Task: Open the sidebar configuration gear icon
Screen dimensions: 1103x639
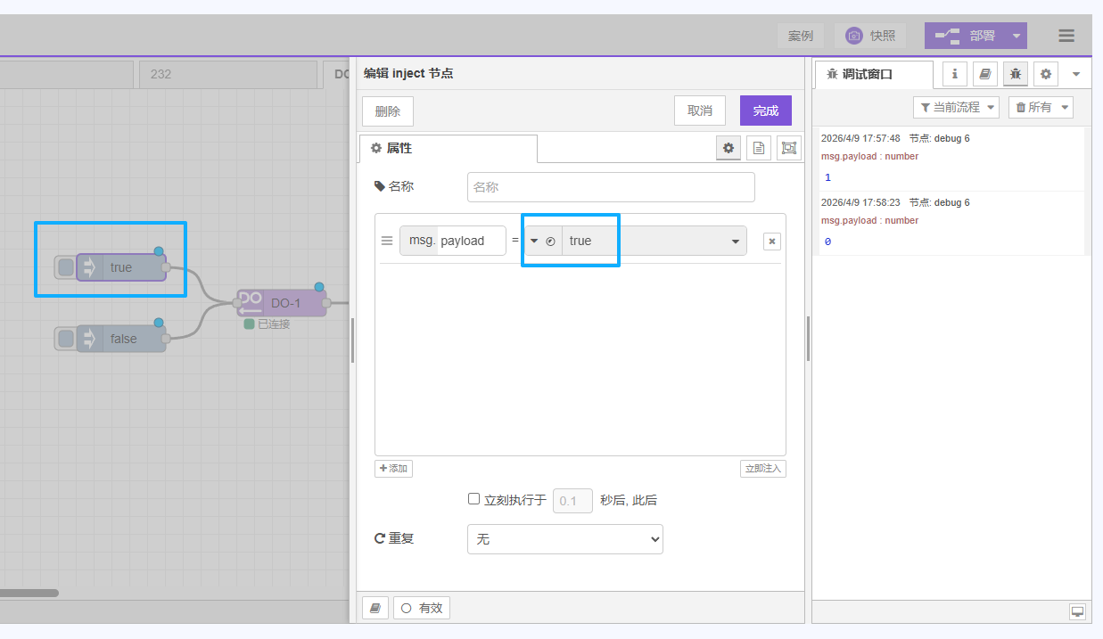Action: click(1046, 74)
